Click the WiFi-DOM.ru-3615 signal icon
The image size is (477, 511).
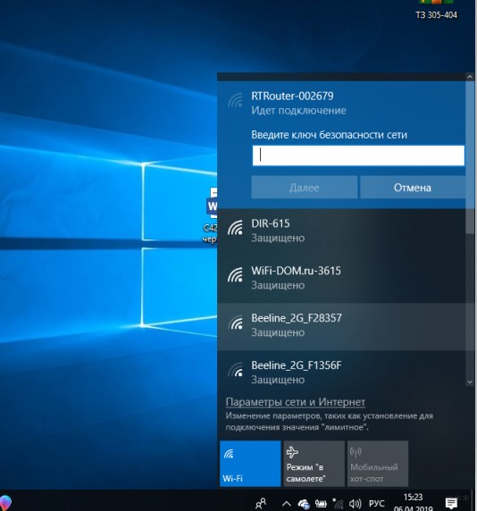click(x=235, y=275)
